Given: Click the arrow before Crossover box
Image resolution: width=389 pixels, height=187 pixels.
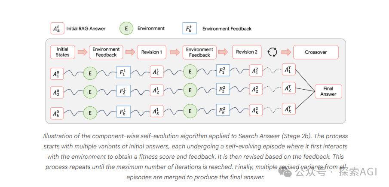Looking at the screenshot, I should coord(286,52).
